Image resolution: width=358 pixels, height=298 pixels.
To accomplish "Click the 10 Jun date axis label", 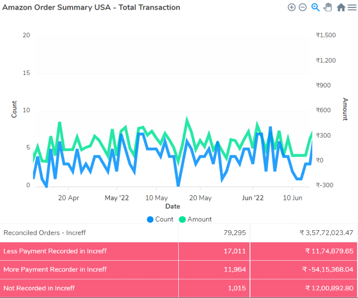I will click(x=293, y=198).
